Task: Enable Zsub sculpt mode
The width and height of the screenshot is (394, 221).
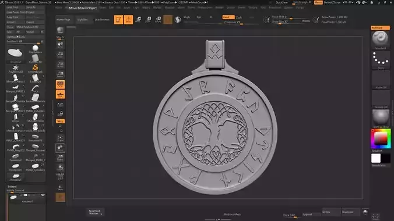Action: tap(239, 17)
